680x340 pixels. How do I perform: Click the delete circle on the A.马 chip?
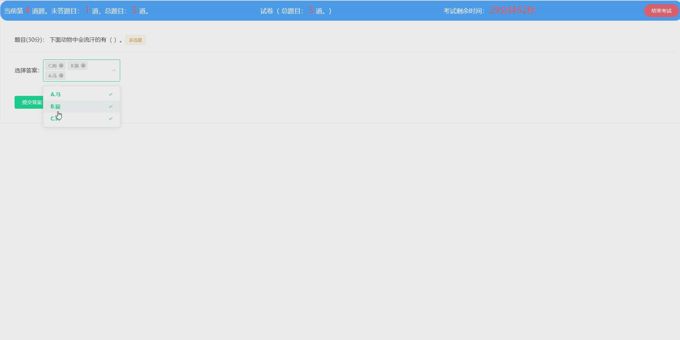[61, 75]
